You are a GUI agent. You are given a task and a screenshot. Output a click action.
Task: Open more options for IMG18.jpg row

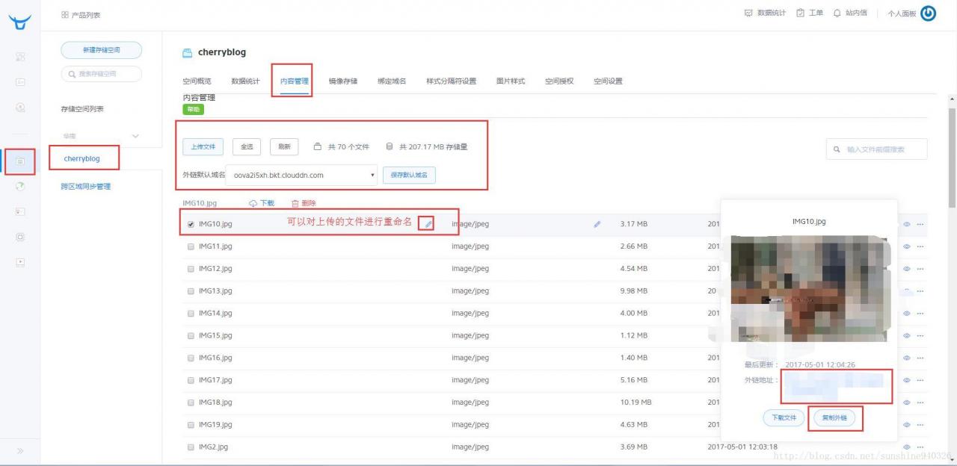[920, 403]
